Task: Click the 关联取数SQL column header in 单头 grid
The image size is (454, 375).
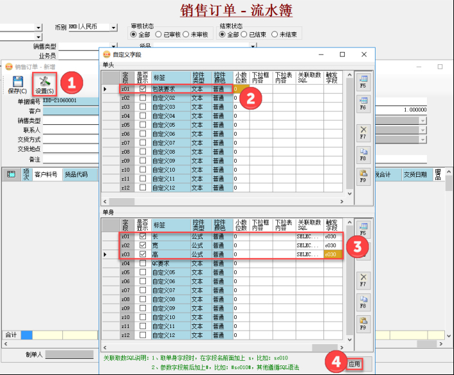Action: click(x=309, y=78)
